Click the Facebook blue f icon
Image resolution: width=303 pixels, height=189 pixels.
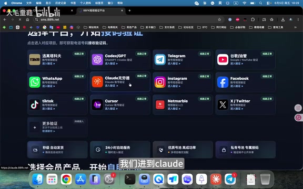point(223,82)
